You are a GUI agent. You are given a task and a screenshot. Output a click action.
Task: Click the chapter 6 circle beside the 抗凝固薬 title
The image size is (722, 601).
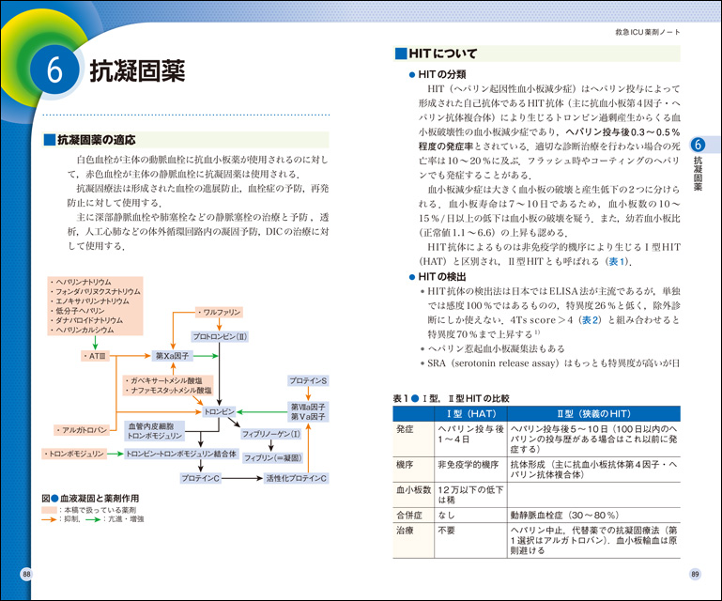point(55,74)
